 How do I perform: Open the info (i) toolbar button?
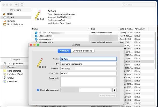[22, 5]
